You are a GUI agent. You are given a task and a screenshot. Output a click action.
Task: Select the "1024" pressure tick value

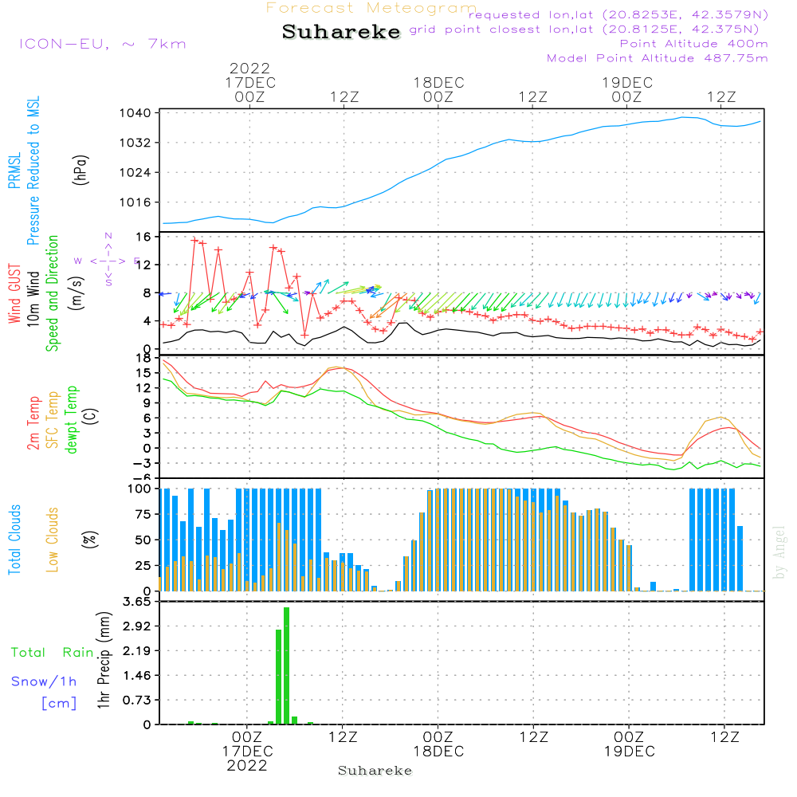click(x=135, y=173)
